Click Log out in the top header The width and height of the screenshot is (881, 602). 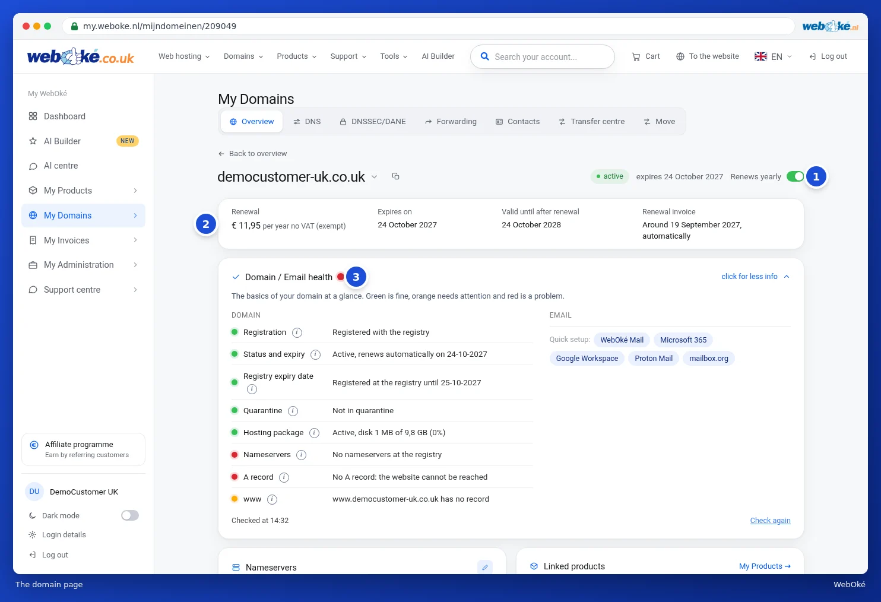pos(828,56)
